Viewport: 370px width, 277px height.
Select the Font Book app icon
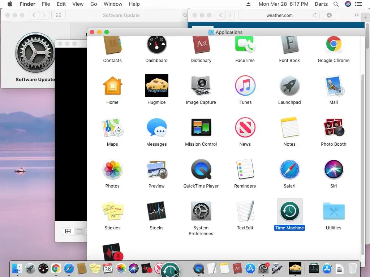[x=289, y=45]
